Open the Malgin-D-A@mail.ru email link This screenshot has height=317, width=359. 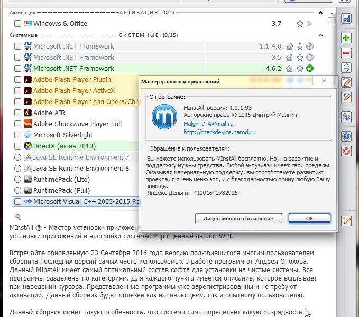point(208,124)
